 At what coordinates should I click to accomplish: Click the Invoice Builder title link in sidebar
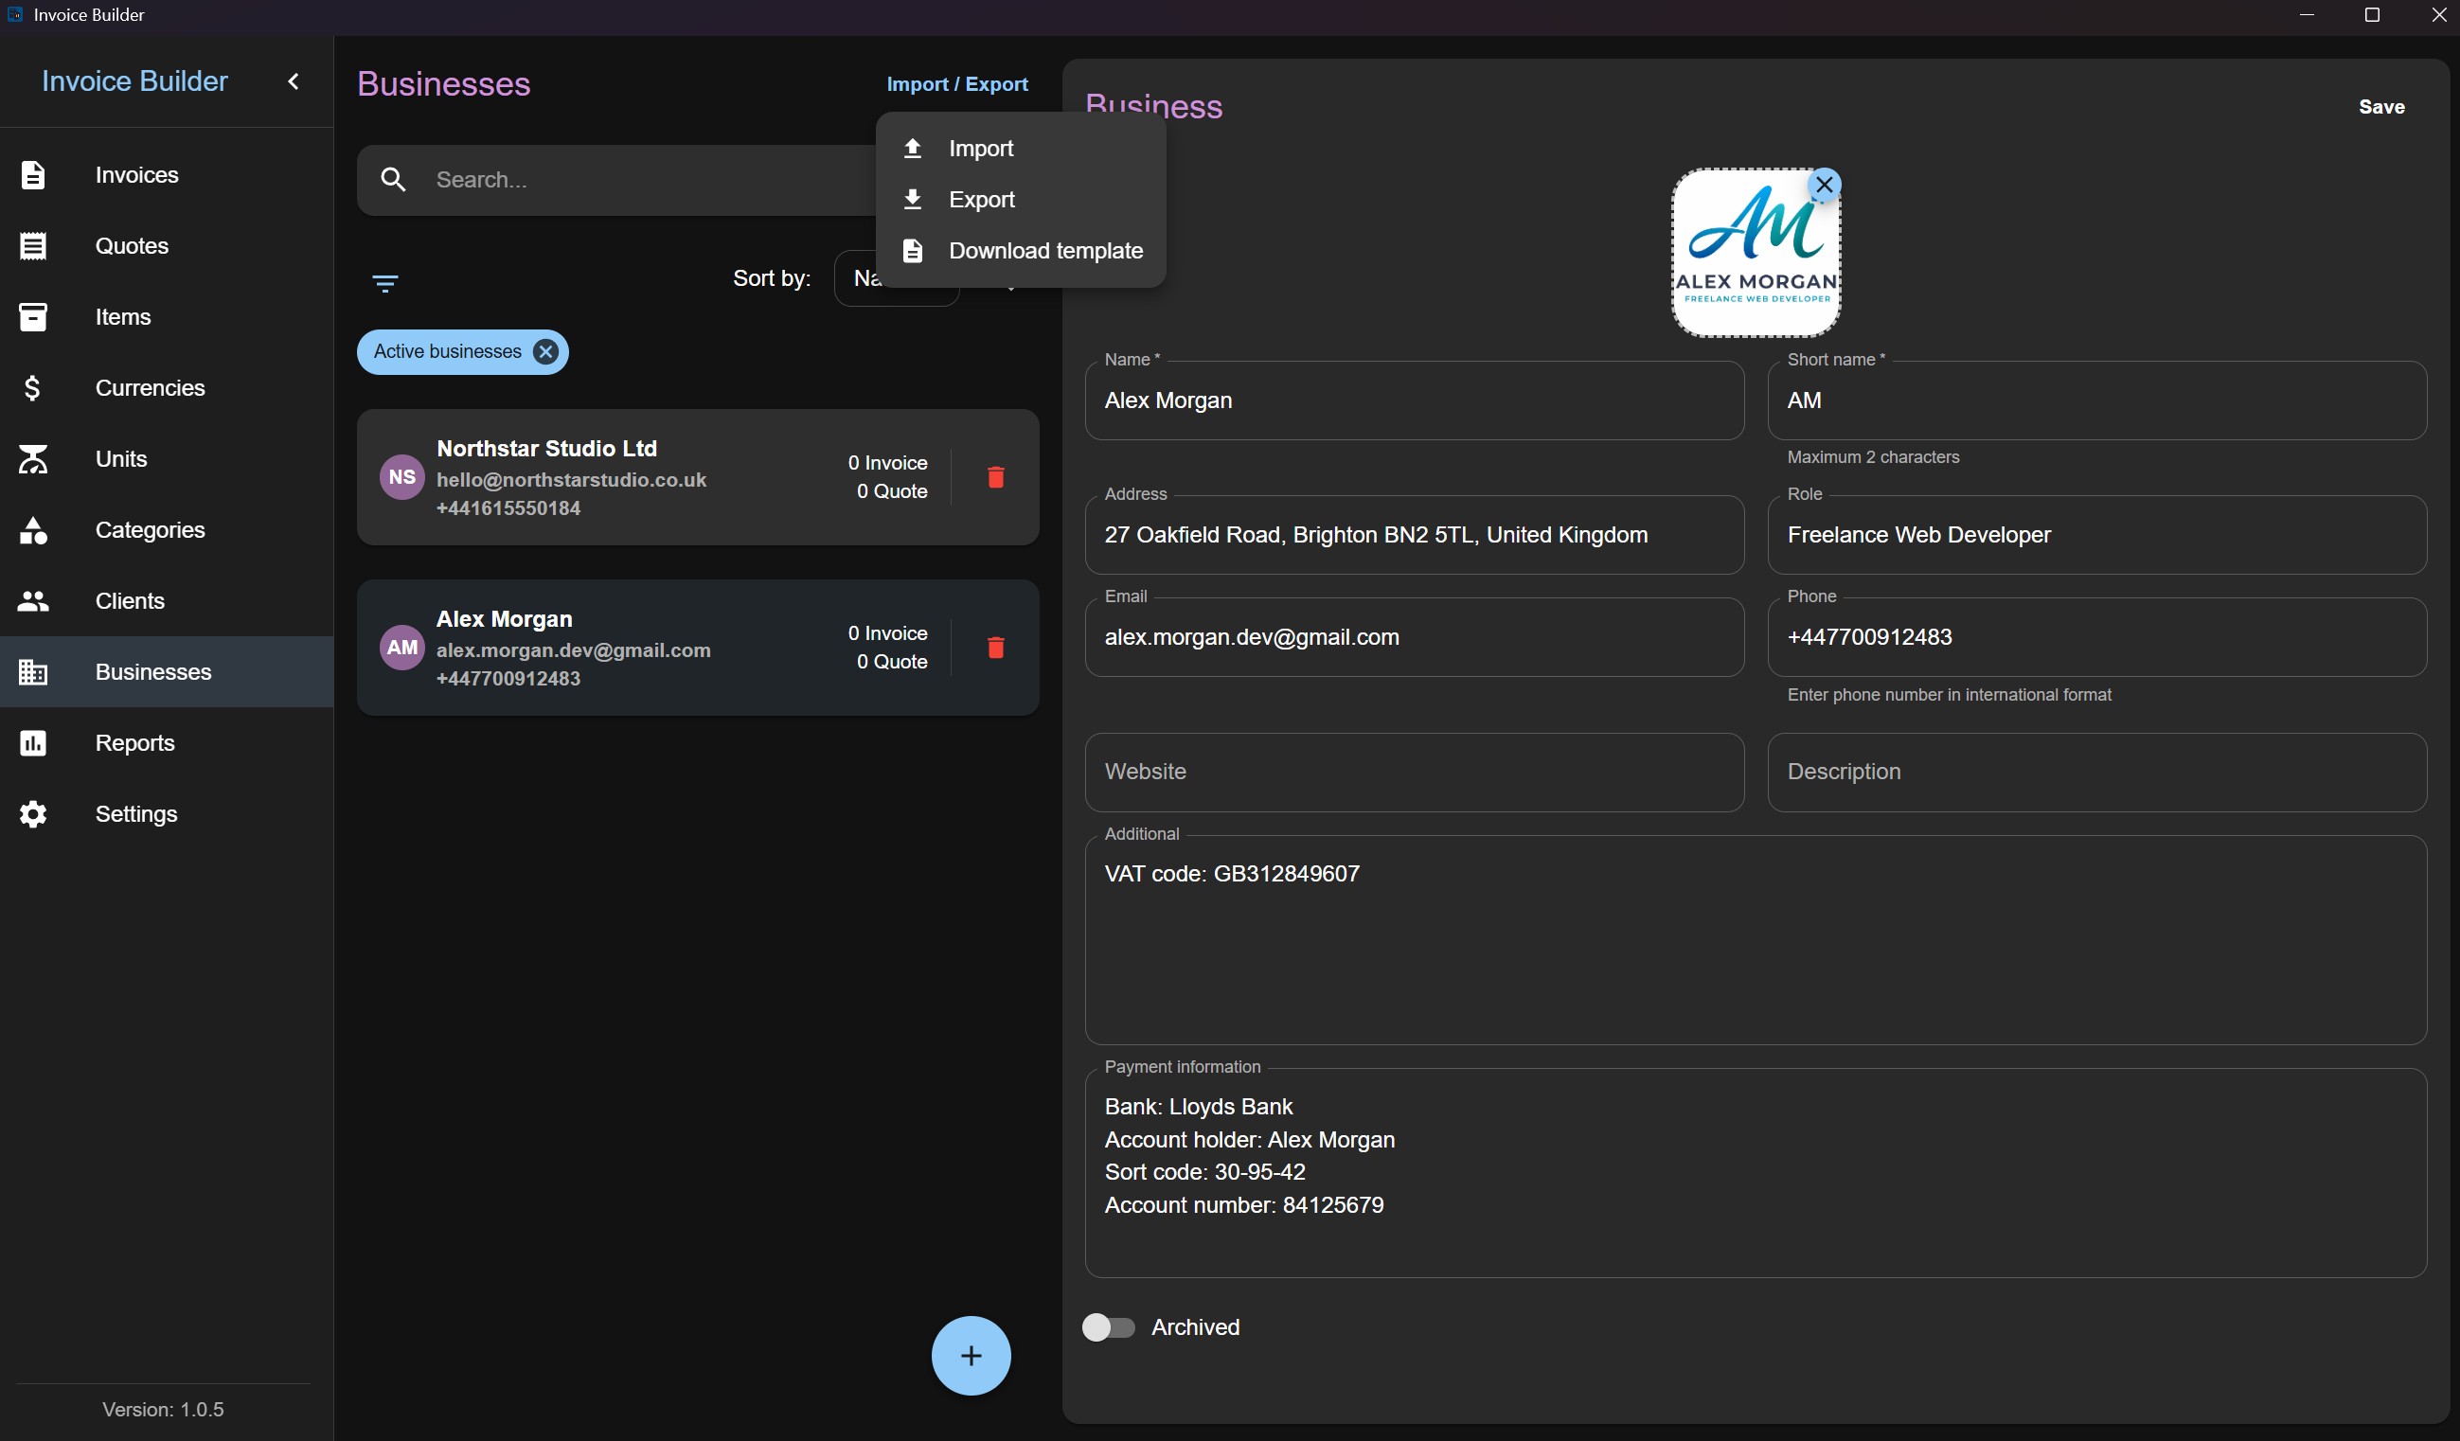coord(134,81)
